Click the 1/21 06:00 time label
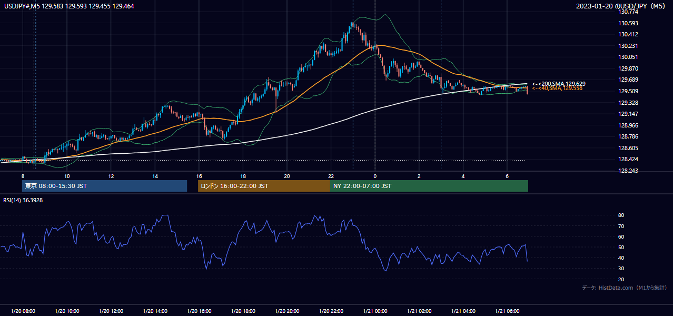 coord(507,311)
